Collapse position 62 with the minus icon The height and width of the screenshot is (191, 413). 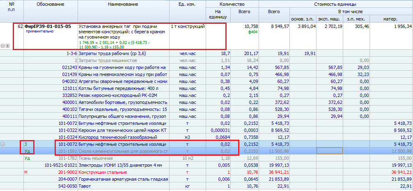point(3,46)
